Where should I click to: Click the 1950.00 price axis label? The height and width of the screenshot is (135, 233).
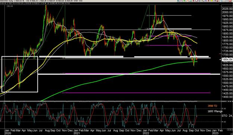227,19
